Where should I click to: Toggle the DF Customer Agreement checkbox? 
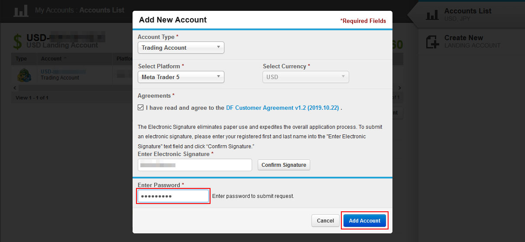point(140,108)
